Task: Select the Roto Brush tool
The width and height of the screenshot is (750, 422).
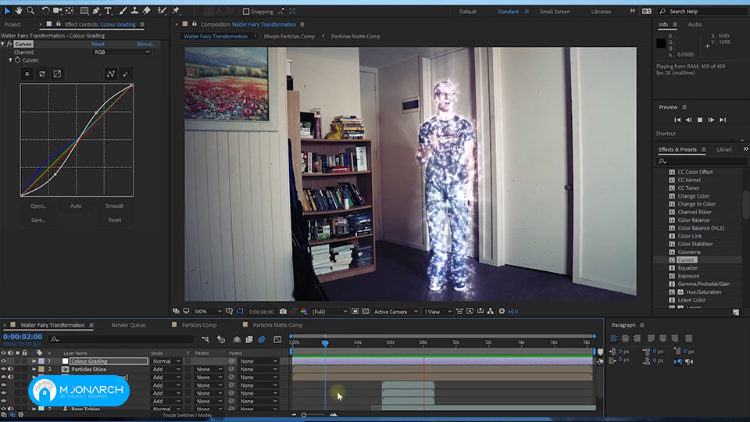Action: 162,10
